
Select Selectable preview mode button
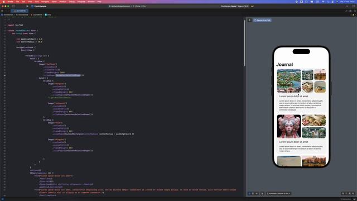point(253,194)
